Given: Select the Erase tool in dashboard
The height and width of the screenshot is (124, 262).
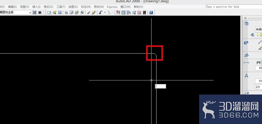Looking at the screenshot, I should (x=260, y=48).
